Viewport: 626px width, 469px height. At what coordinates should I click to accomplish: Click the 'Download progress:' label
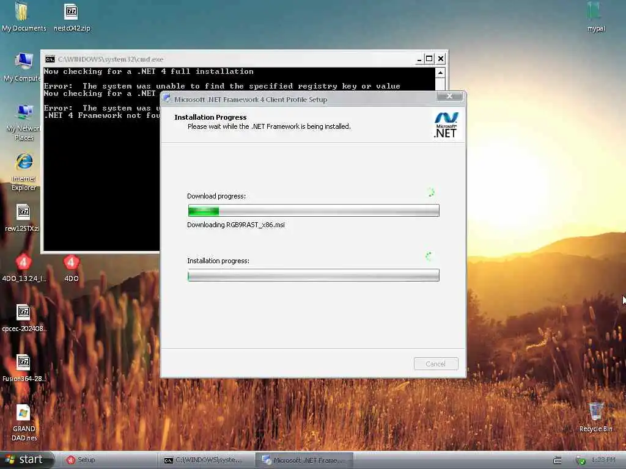216,196
